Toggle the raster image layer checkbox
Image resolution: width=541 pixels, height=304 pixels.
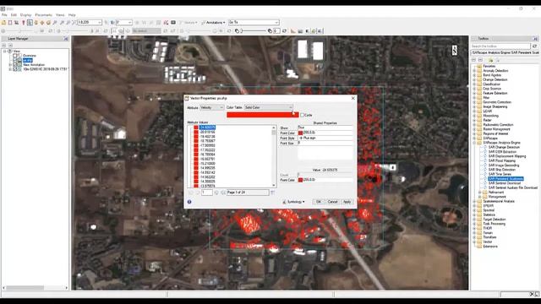tap(15, 69)
